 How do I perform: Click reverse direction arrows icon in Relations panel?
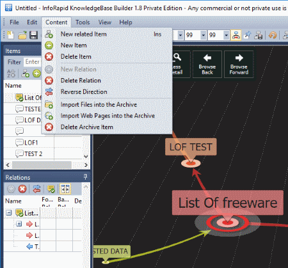tap(36, 189)
